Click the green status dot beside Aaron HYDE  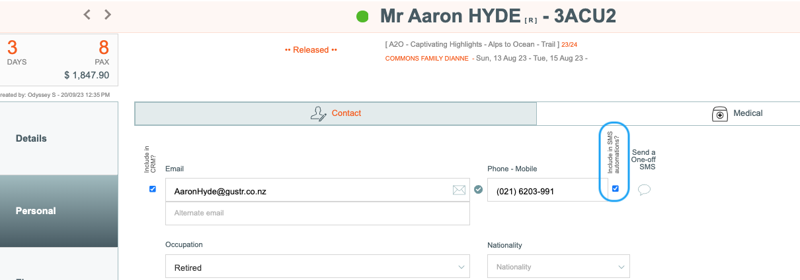[362, 16]
